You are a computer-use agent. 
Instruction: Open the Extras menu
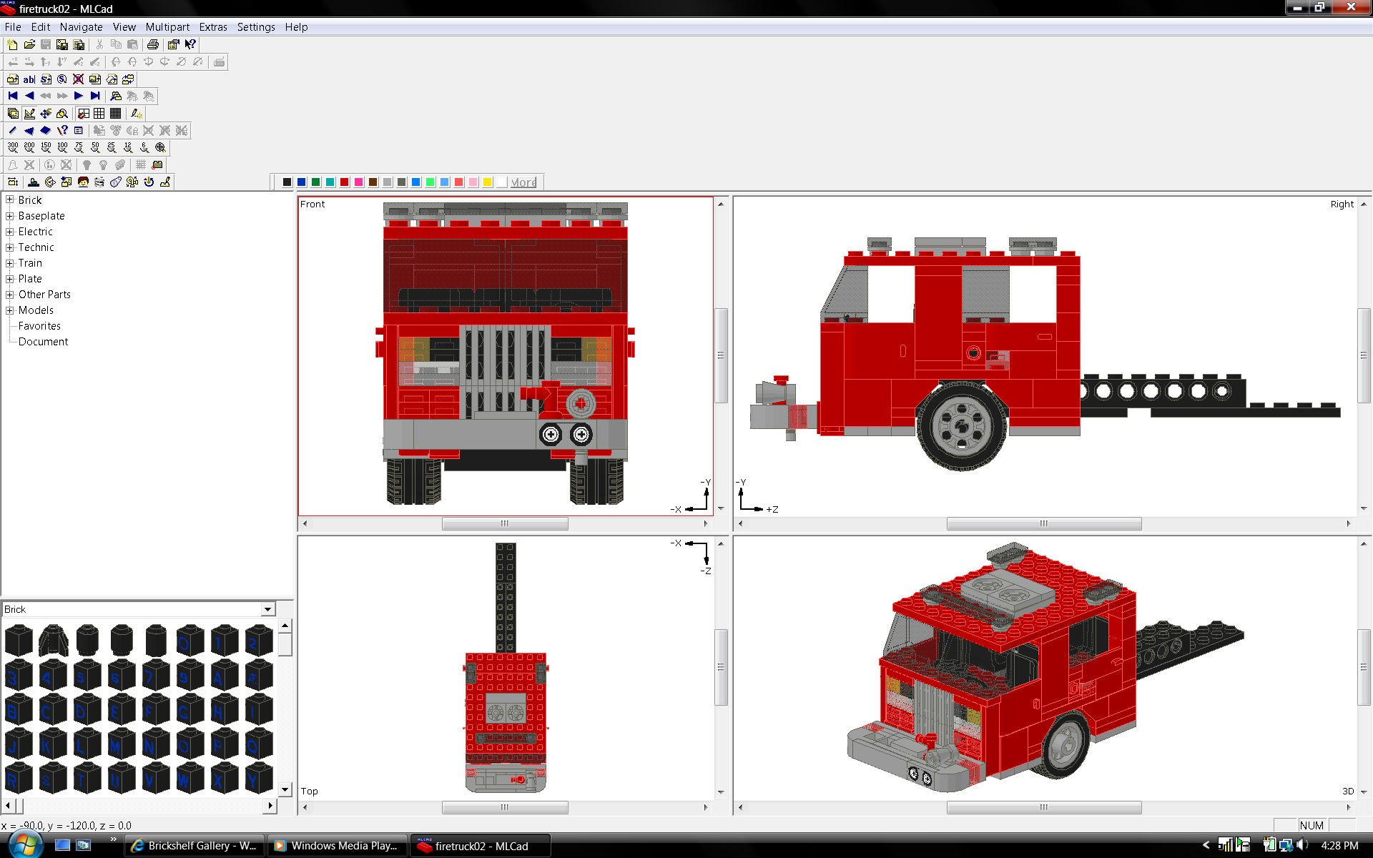click(213, 27)
